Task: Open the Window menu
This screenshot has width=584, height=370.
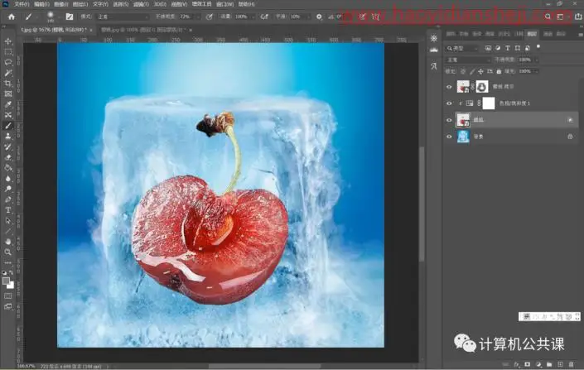Action: coord(224,4)
